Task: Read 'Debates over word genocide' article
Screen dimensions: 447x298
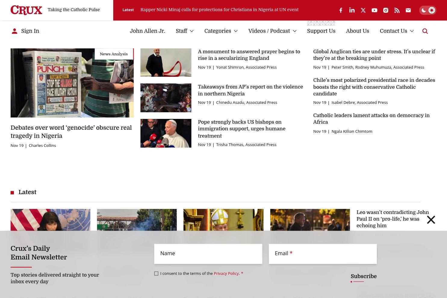Action: [x=71, y=132]
